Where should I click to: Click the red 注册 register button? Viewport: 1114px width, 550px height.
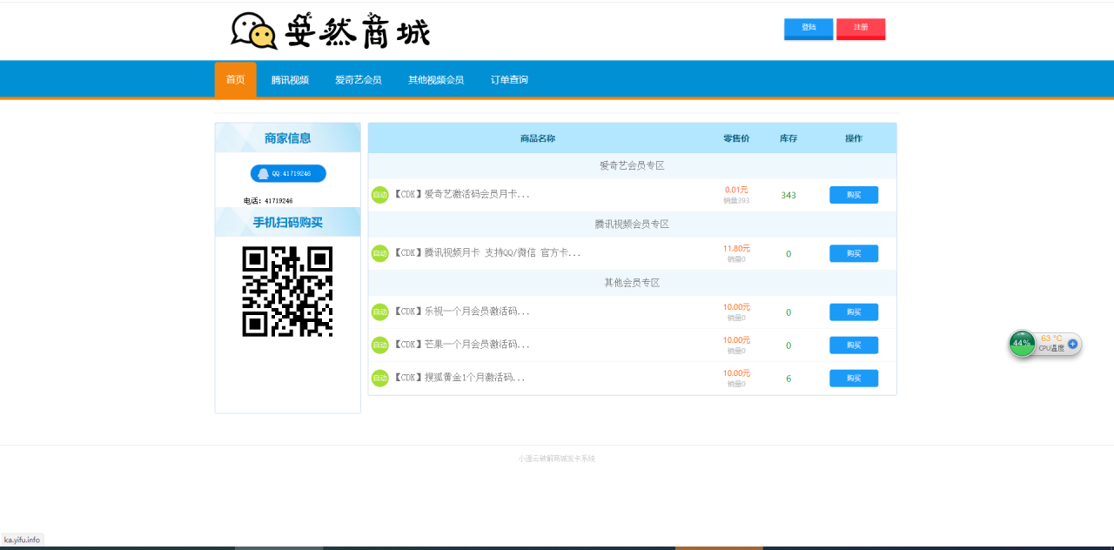pos(861,29)
